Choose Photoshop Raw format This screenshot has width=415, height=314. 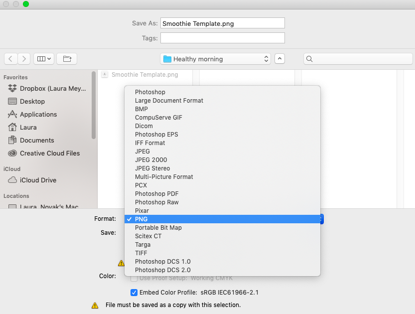pos(222,202)
